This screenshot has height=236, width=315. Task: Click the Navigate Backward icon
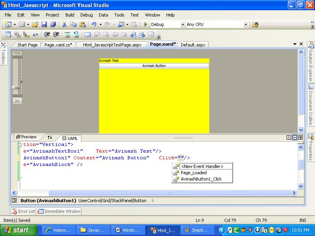(121, 24)
